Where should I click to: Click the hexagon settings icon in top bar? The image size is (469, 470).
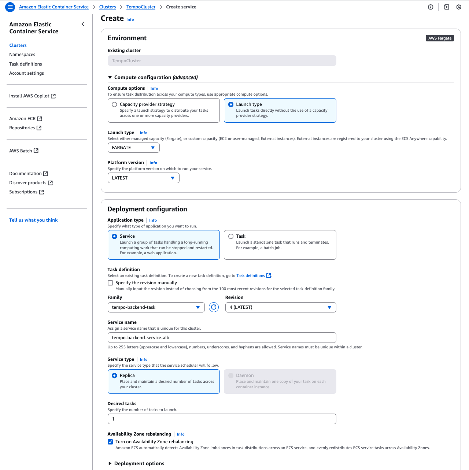pos(459,7)
